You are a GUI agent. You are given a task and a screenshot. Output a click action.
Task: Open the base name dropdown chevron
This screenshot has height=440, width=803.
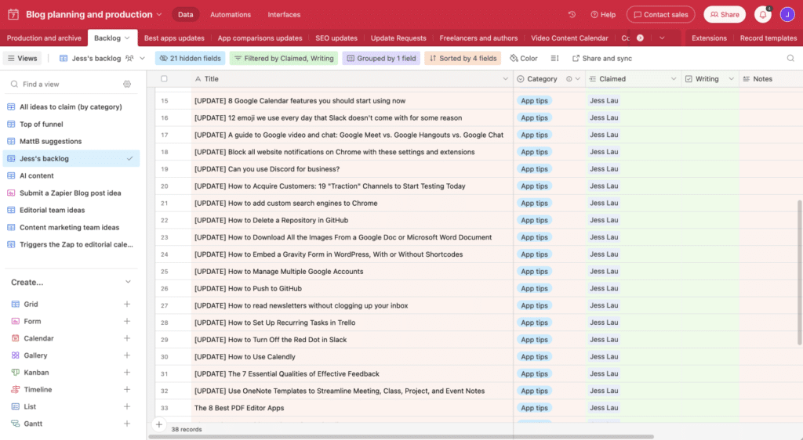click(159, 14)
